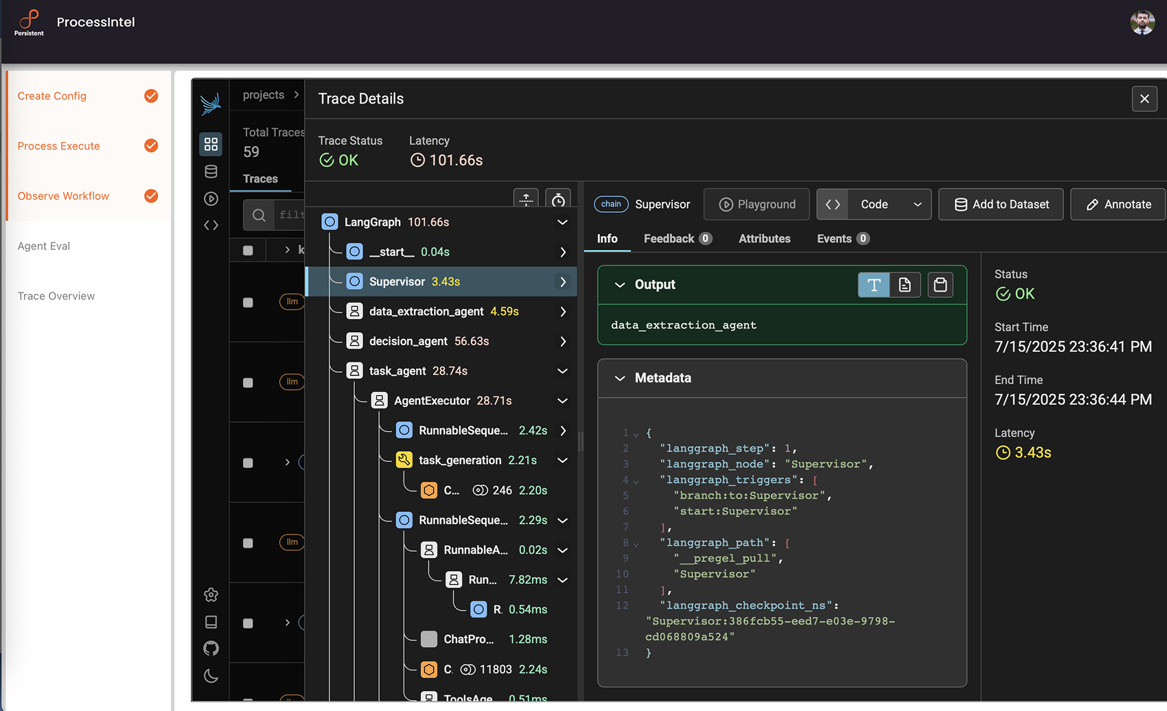Screen dimensions: 1167x711
Task: Toggle the latency timer icon above span tree
Action: pyautogui.click(x=558, y=198)
